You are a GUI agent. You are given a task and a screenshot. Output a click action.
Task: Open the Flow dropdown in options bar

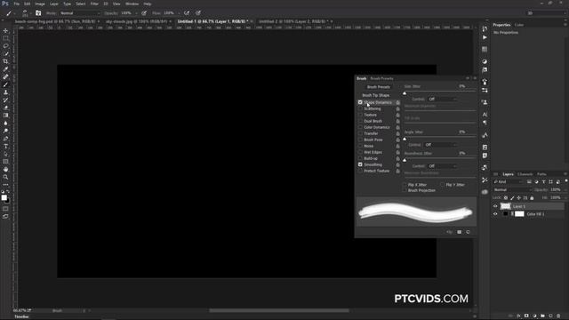point(179,13)
